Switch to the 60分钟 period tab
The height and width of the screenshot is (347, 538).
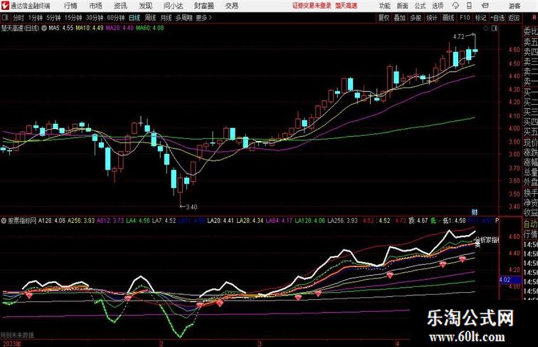[116, 18]
